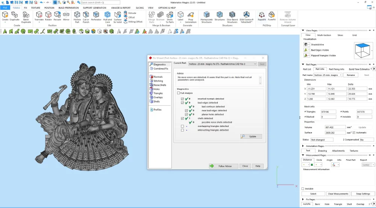The width and height of the screenshot is (376, 208).
Task: Tick the Invisible checkbox in Measurement Pages
Action: (x=303, y=188)
